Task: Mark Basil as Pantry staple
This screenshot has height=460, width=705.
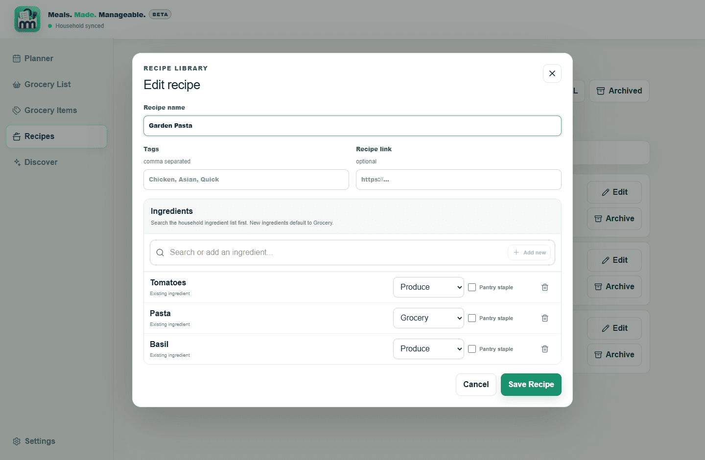Action: click(x=472, y=349)
